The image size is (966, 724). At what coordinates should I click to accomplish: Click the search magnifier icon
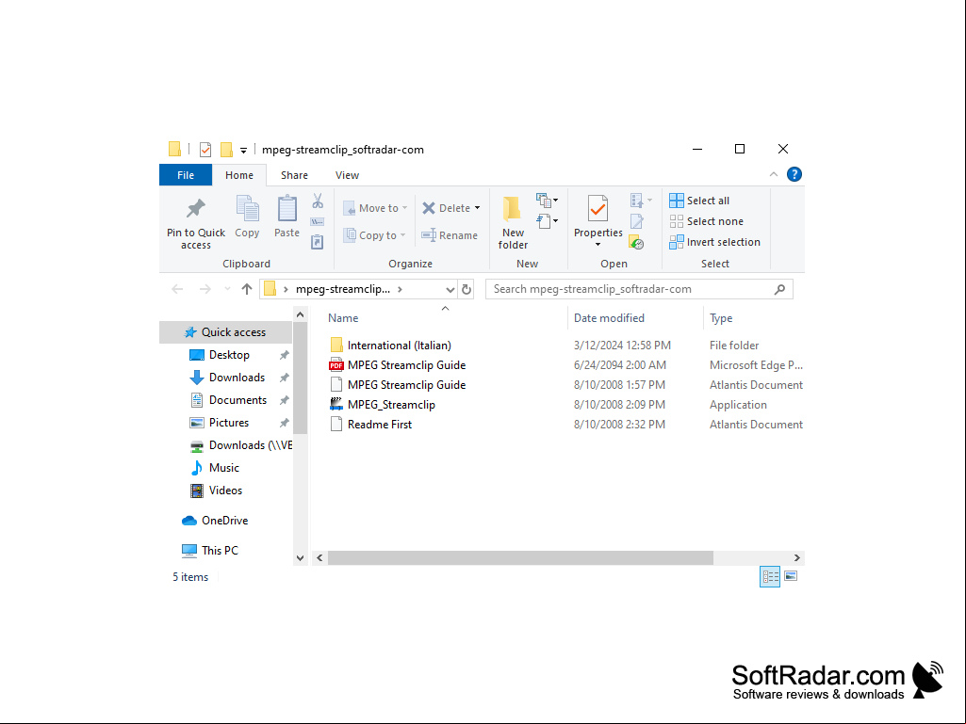780,289
